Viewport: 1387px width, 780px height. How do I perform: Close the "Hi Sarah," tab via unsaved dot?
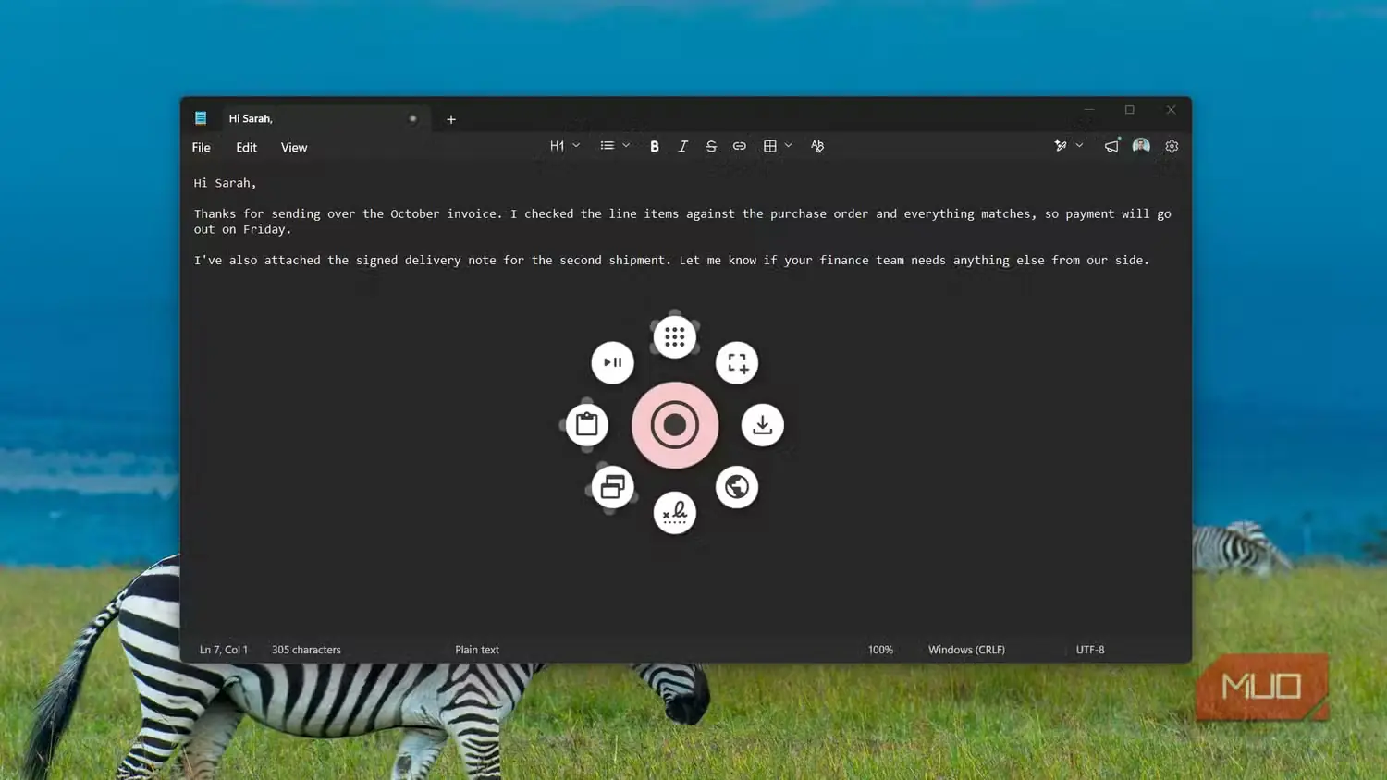coord(412,118)
